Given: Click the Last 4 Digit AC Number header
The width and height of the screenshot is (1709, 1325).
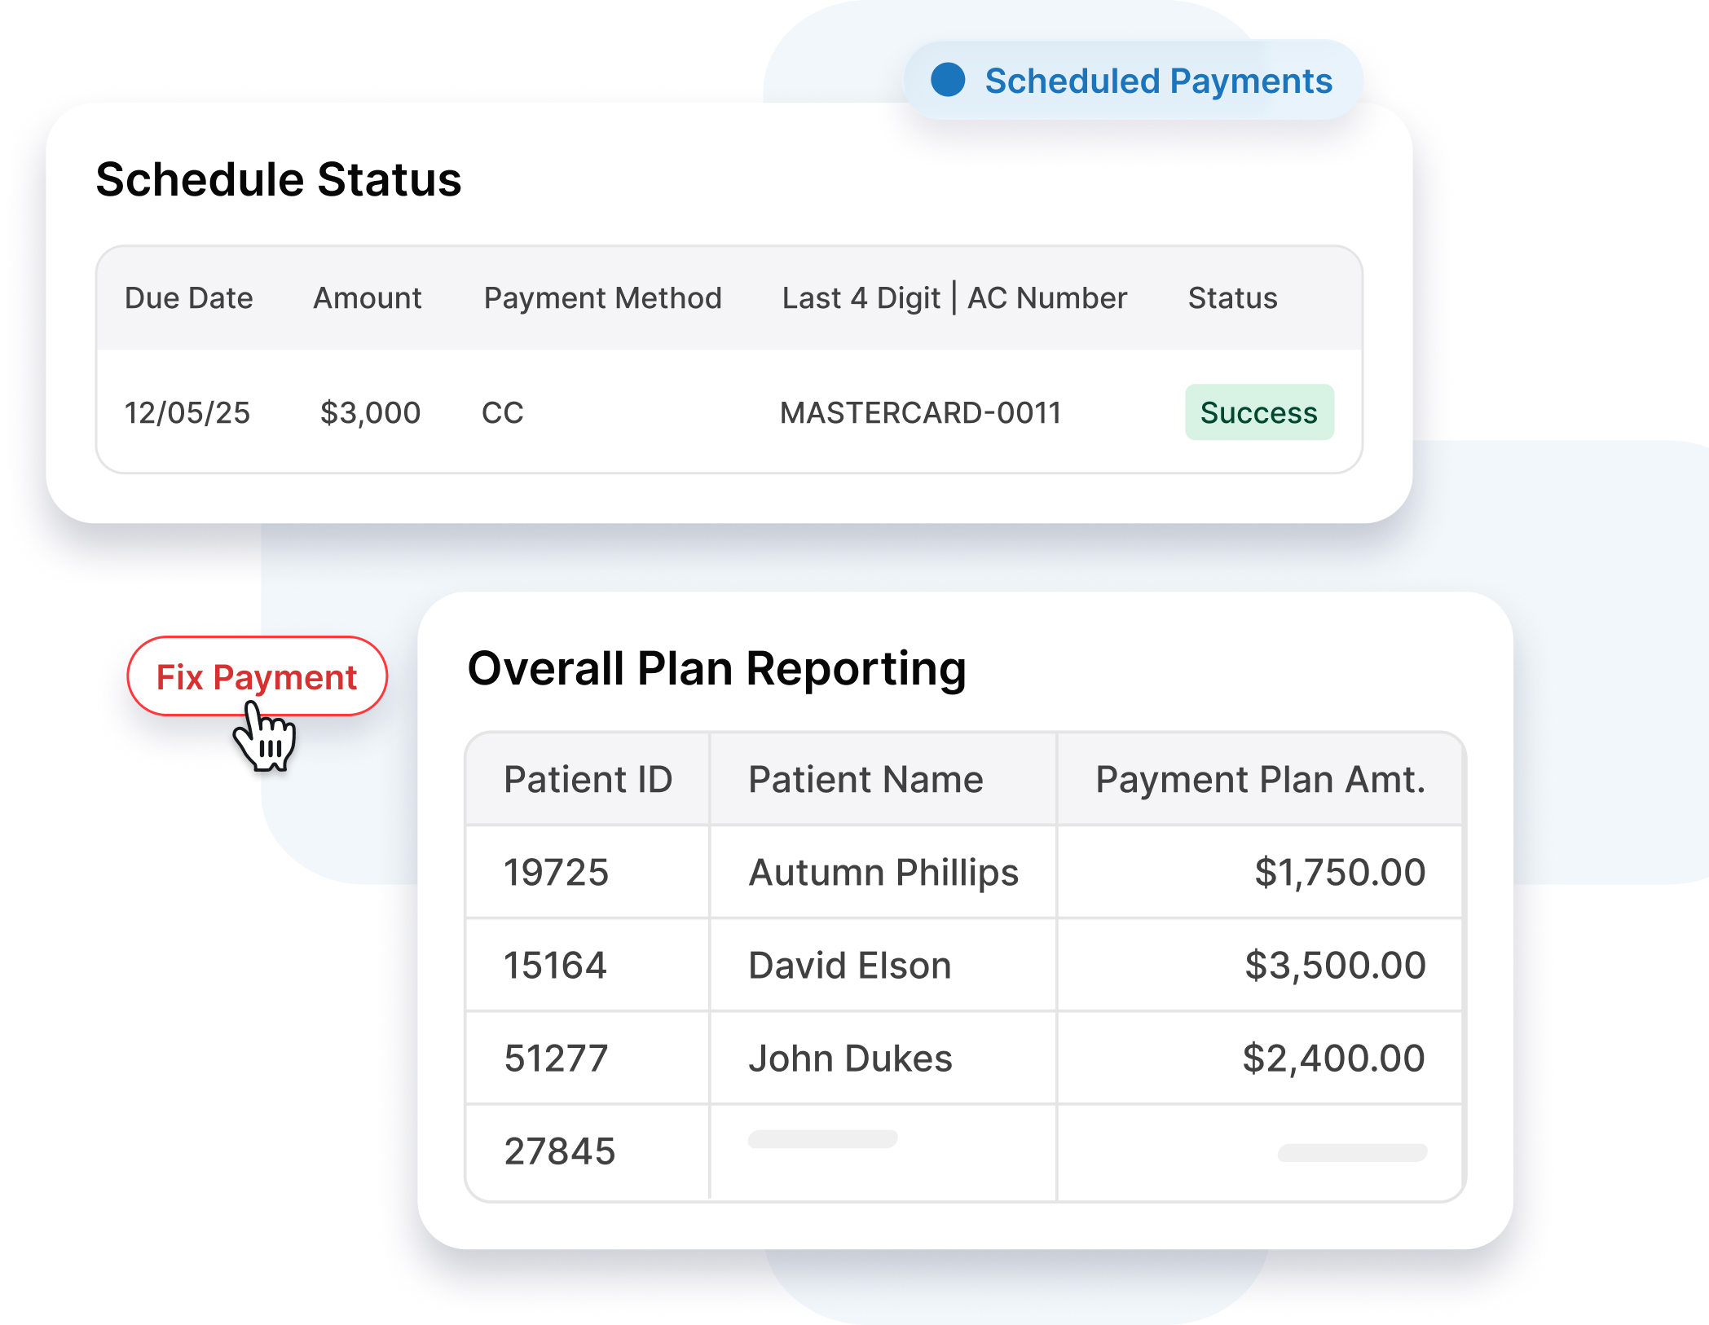Looking at the screenshot, I should tap(954, 298).
